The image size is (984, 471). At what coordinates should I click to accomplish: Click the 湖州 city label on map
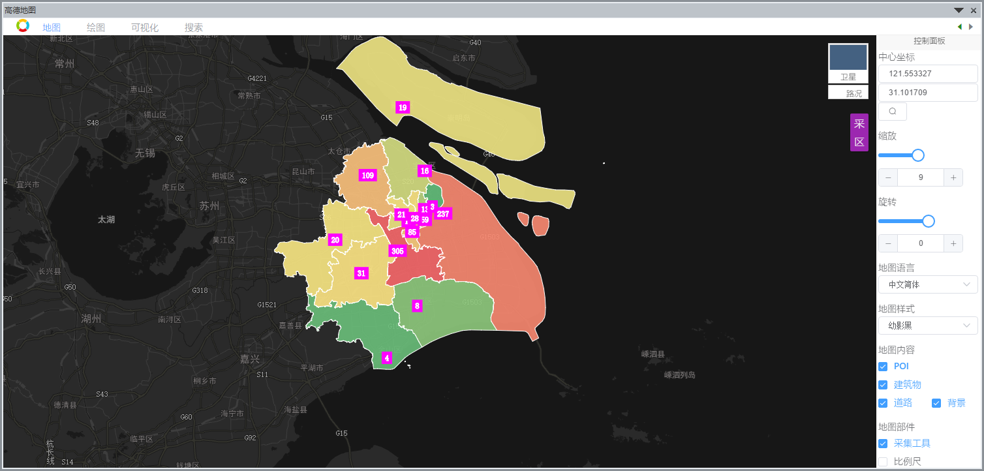pyautogui.click(x=91, y=319)
